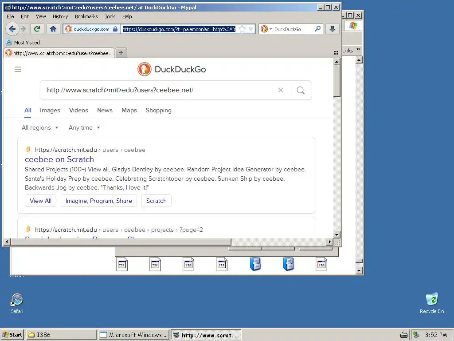
Task: Select the last file icon in background window
Action: [x=321, y=264]
